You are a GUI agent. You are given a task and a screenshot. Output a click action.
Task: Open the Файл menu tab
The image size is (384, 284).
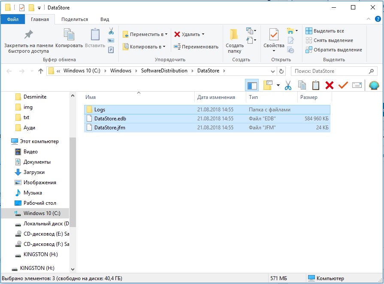coord(12,19)
